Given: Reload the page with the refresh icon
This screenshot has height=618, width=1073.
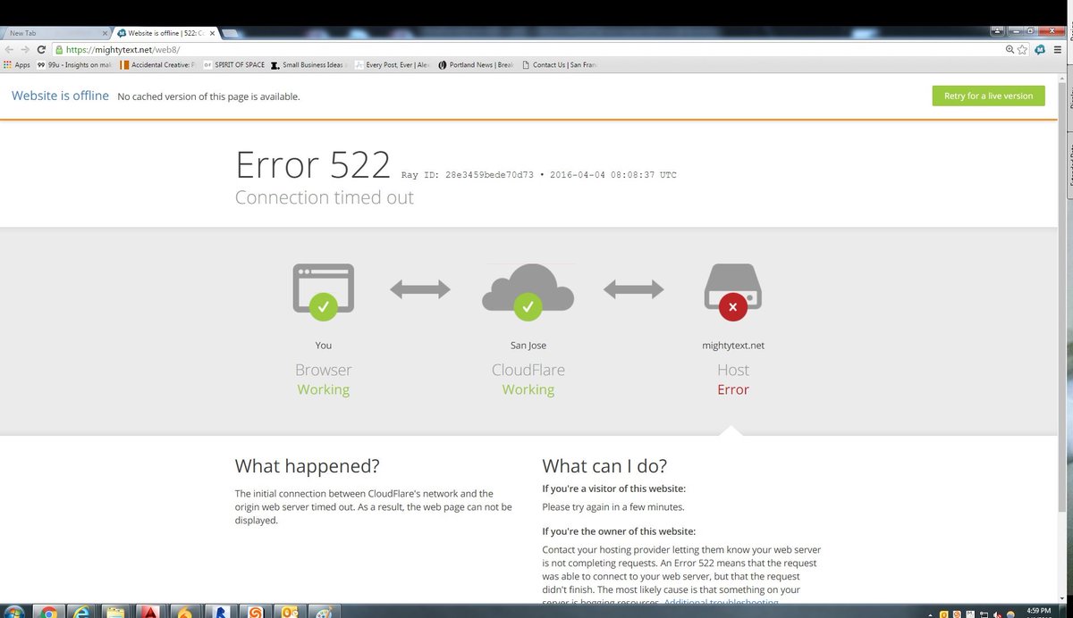Looking at the screenshot, I should pyautogui.click(x=41, y=50).
